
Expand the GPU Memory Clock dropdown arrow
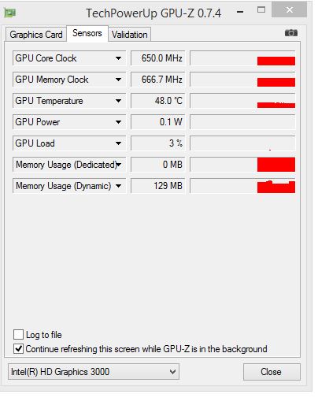click(x=118, y=80)
